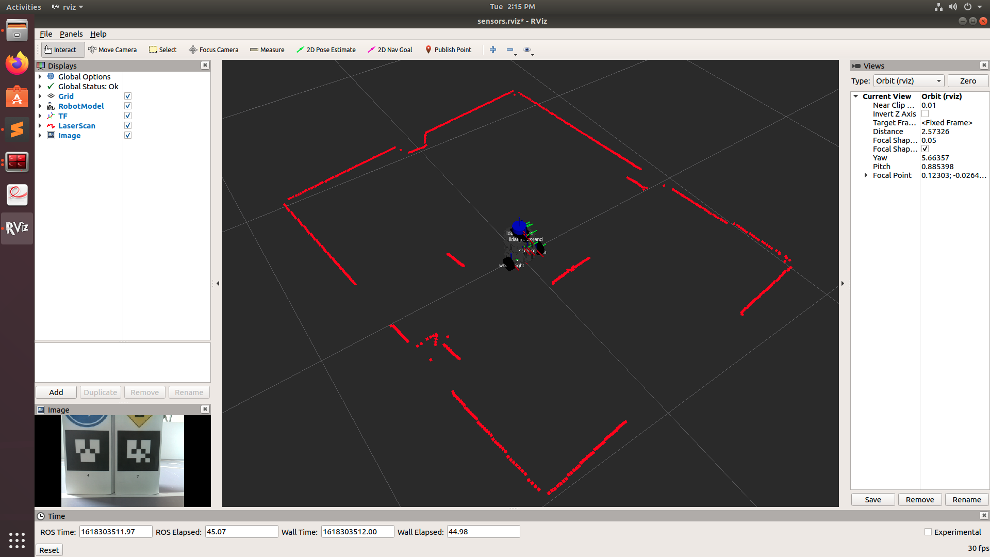Expand the LaserScan display properties
The width and height of the screenshot is (990, 557).
(x=40, y=125)
